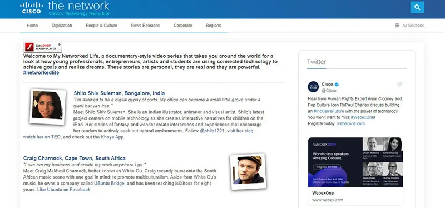This screenshot has width=445, height=208.
Task: Click the Cisco logo in the header
Action: (32, 8)
